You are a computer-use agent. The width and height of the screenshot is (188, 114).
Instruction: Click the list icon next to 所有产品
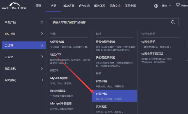41,22
